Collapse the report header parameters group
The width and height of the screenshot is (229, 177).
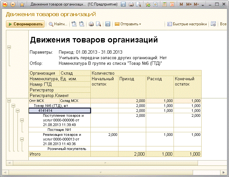(9, 47)
